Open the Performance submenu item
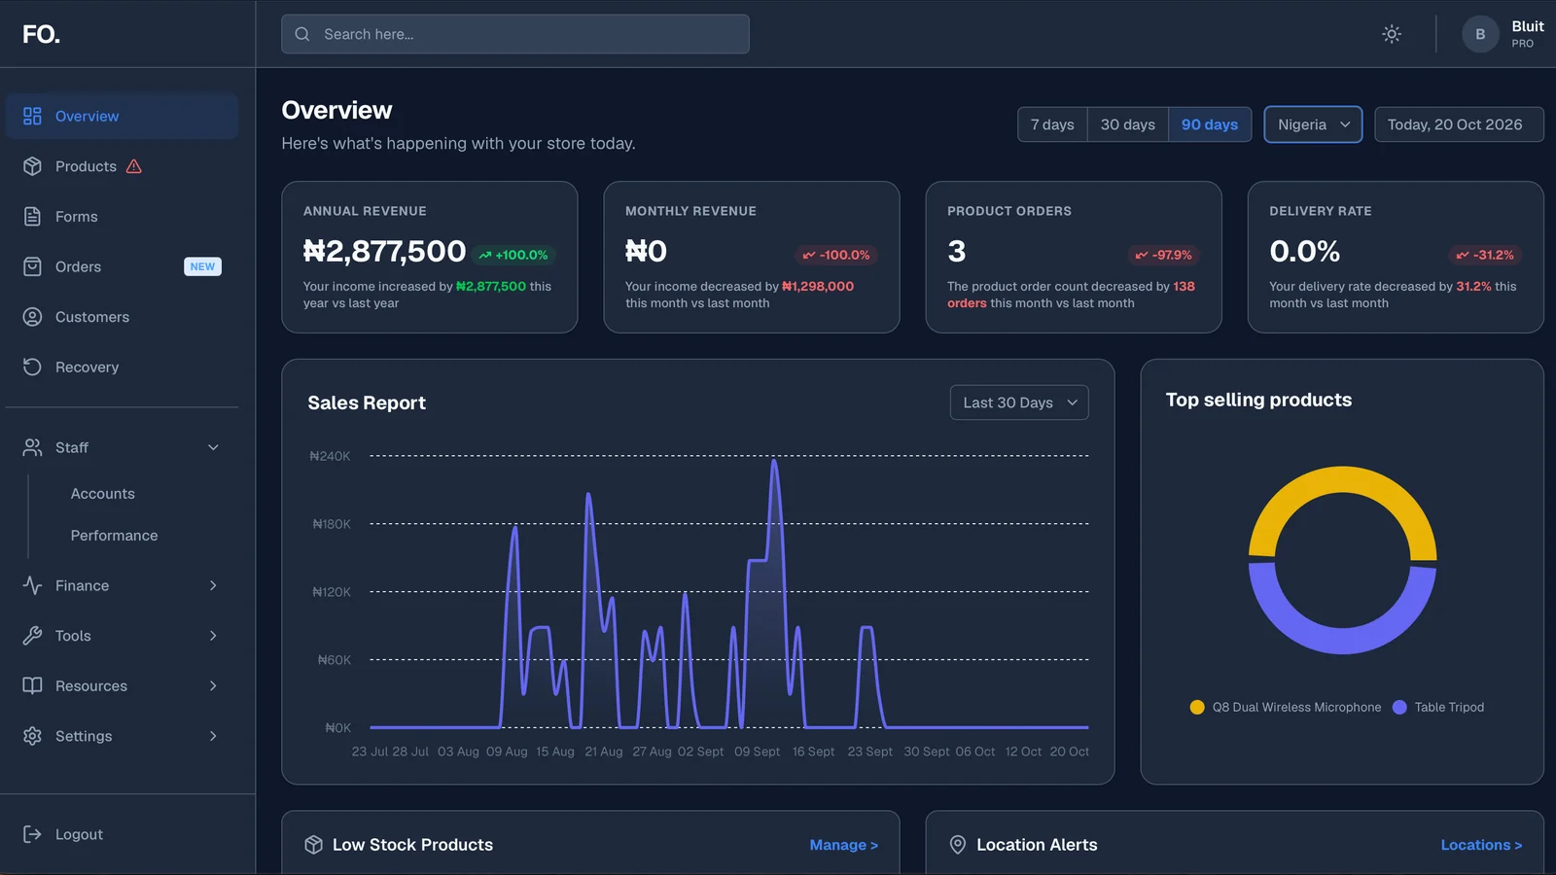Screen dimensions: 1556x875 (x=114, y=536)
